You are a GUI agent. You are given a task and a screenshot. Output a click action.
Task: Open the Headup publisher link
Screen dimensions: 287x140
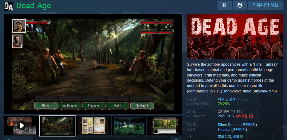coord(224,129)
